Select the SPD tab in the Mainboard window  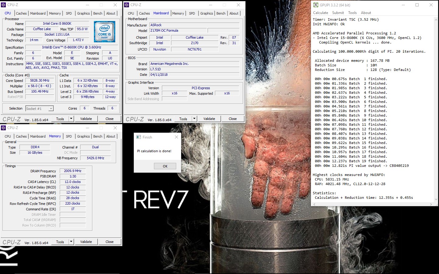click(192, 13)
